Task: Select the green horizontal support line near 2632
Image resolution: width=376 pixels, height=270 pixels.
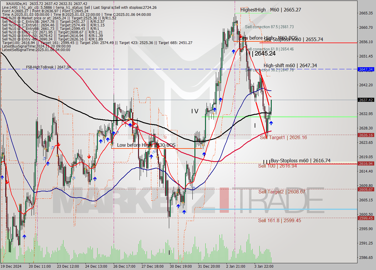Action: [279, 117]
